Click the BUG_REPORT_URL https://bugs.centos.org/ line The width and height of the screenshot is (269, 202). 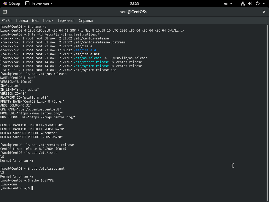point(38,117)
